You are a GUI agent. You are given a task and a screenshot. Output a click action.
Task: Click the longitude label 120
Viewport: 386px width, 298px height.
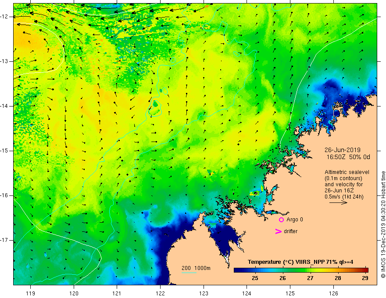pyautogui.click(x=74, y=293)
